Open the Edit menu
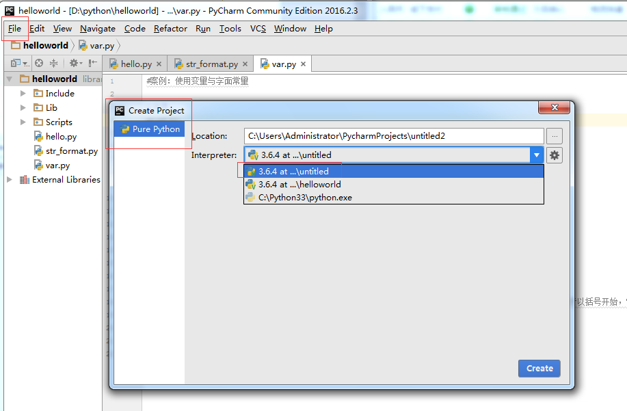 tap(37, 29)
